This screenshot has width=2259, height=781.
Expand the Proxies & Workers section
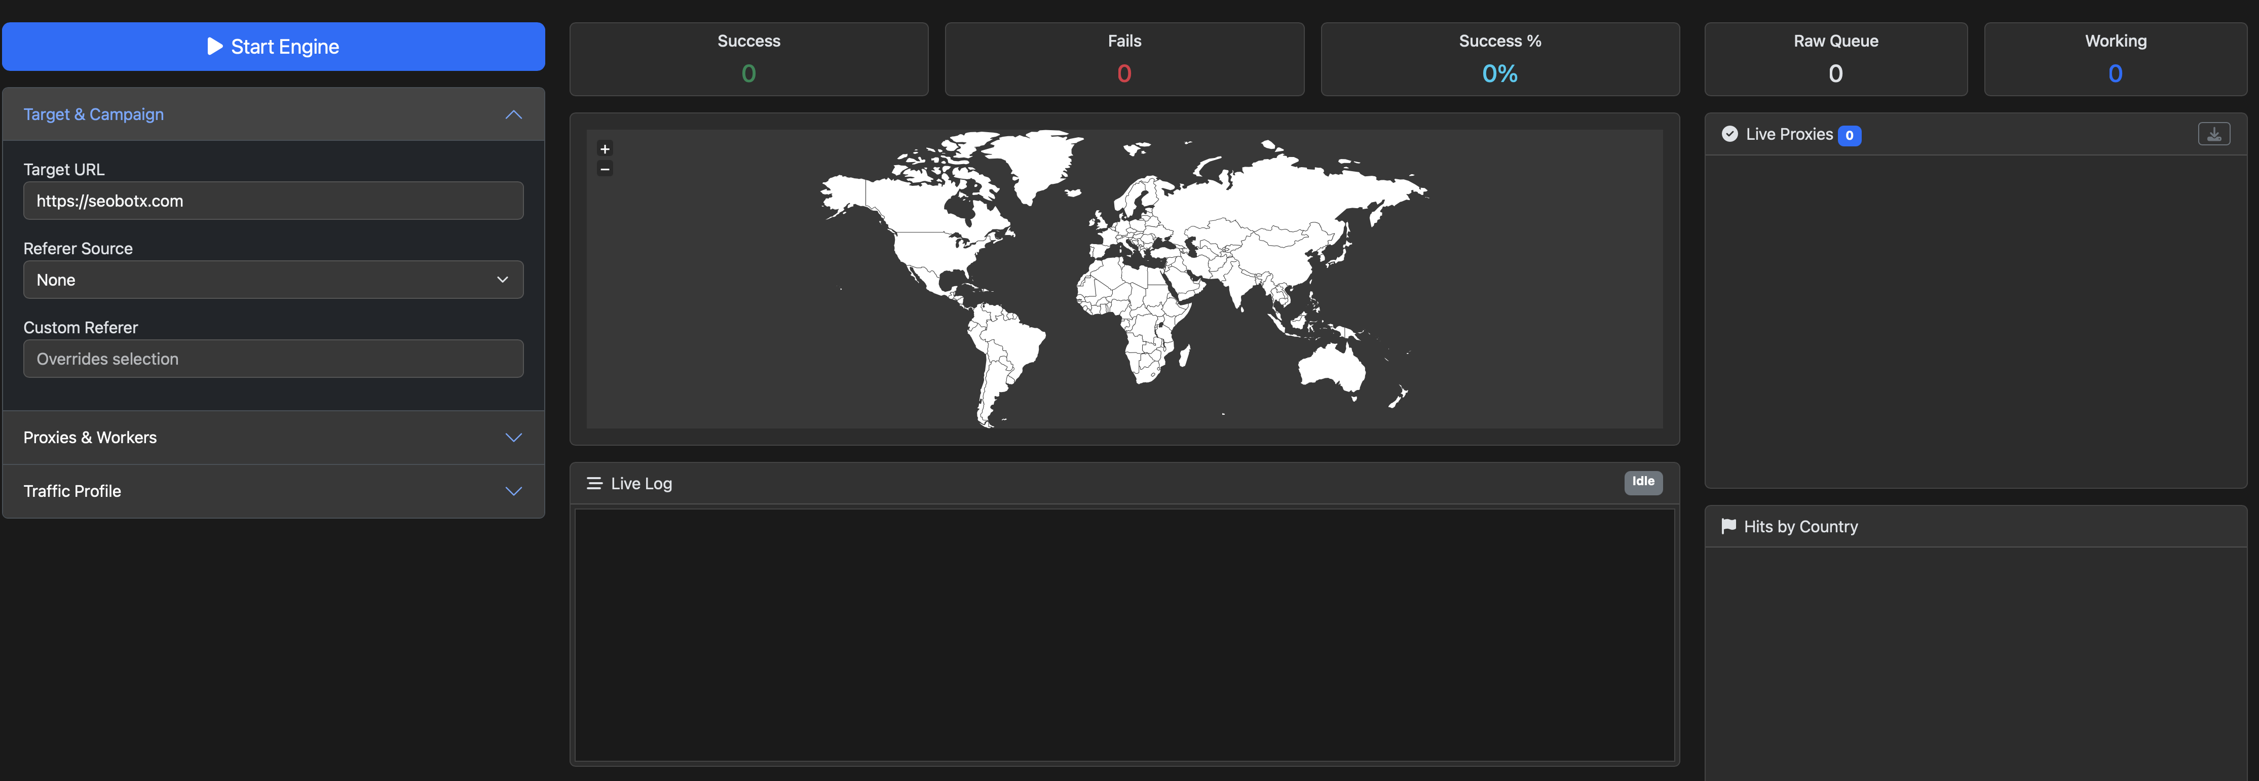pyautogui.click(x=273, y=438)
